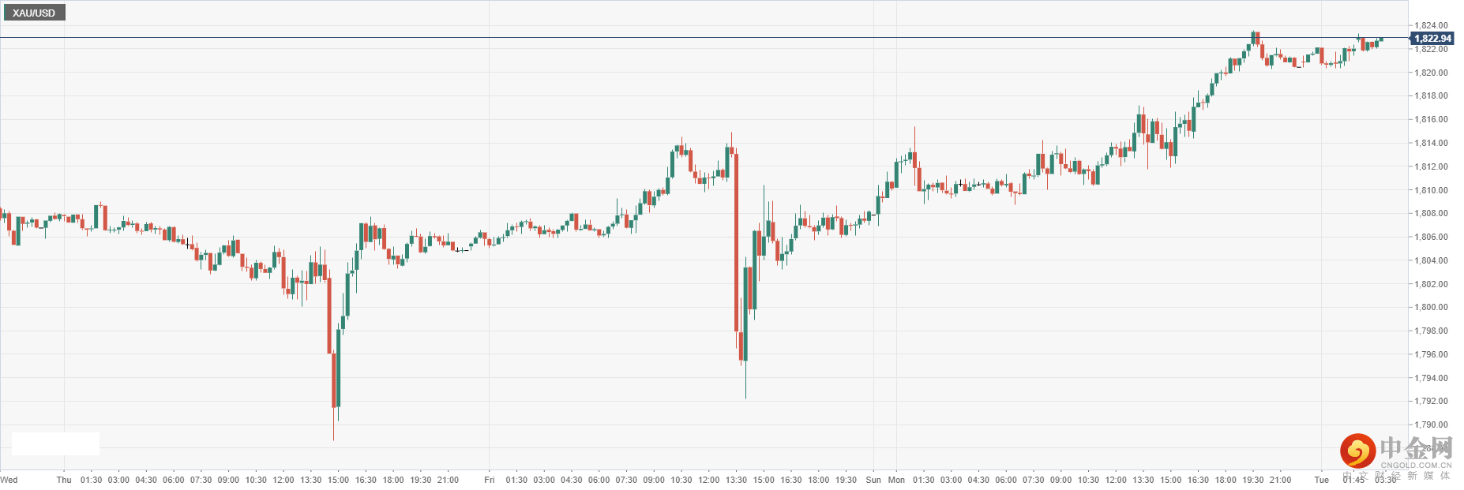Viewport: 1464px width, 490px height.
Task: Select the 1,790.00 price level label
Action: tap(1431, 425)
